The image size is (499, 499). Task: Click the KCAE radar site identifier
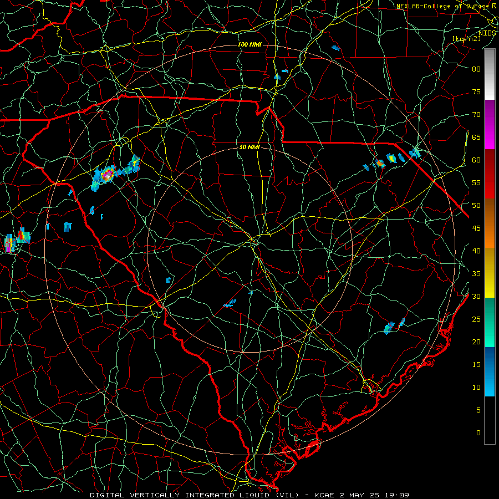(x=324, y=495)
